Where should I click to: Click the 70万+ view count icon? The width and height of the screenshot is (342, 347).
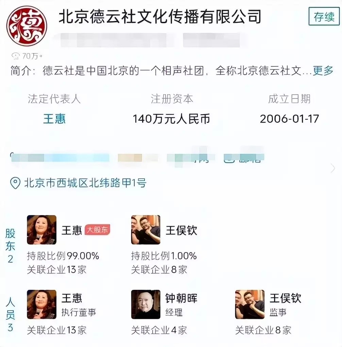[x=16, y=56]
